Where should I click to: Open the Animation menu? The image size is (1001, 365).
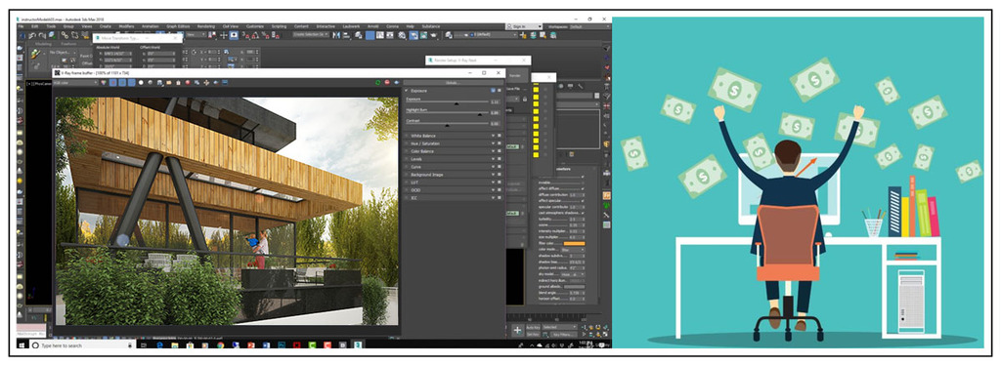coord(150,26)
